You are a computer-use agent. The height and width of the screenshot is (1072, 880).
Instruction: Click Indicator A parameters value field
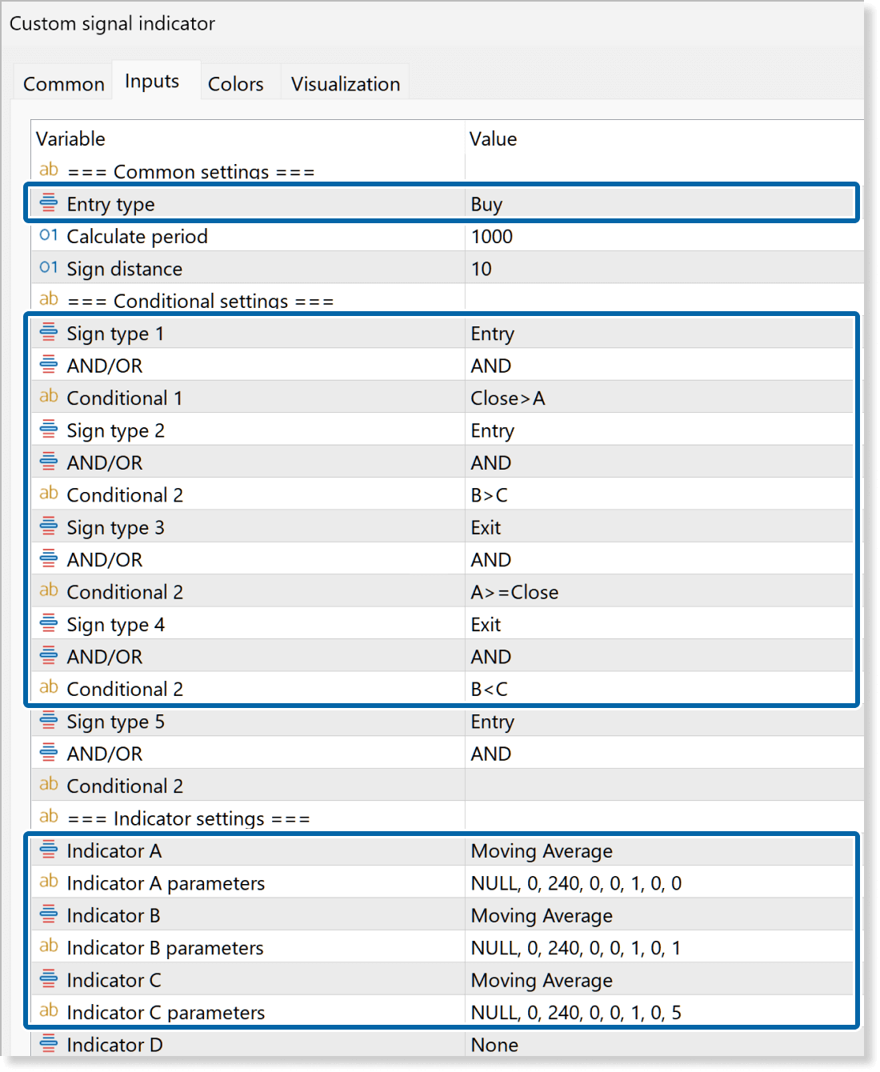[659, 883]
